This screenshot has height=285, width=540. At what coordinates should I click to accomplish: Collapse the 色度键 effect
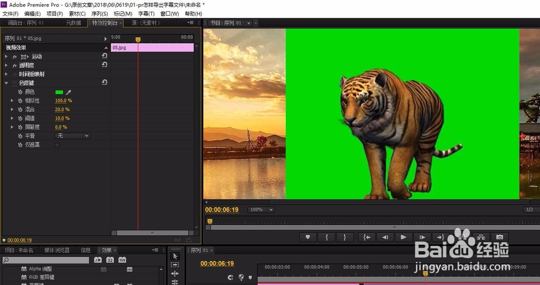6,83
